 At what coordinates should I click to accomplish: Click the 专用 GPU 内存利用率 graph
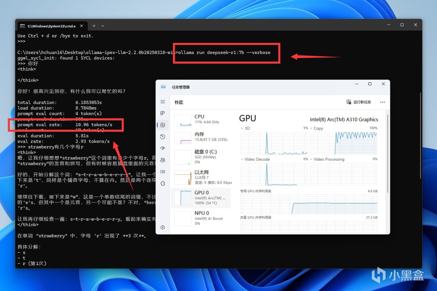(309, 204)
